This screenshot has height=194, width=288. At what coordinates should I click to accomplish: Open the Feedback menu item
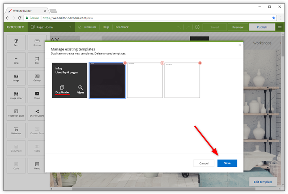[122, 27]
